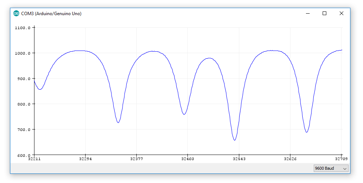Click the 32709 x-axis label
This screenshot has width=363, height=183.
pos(342,159)
